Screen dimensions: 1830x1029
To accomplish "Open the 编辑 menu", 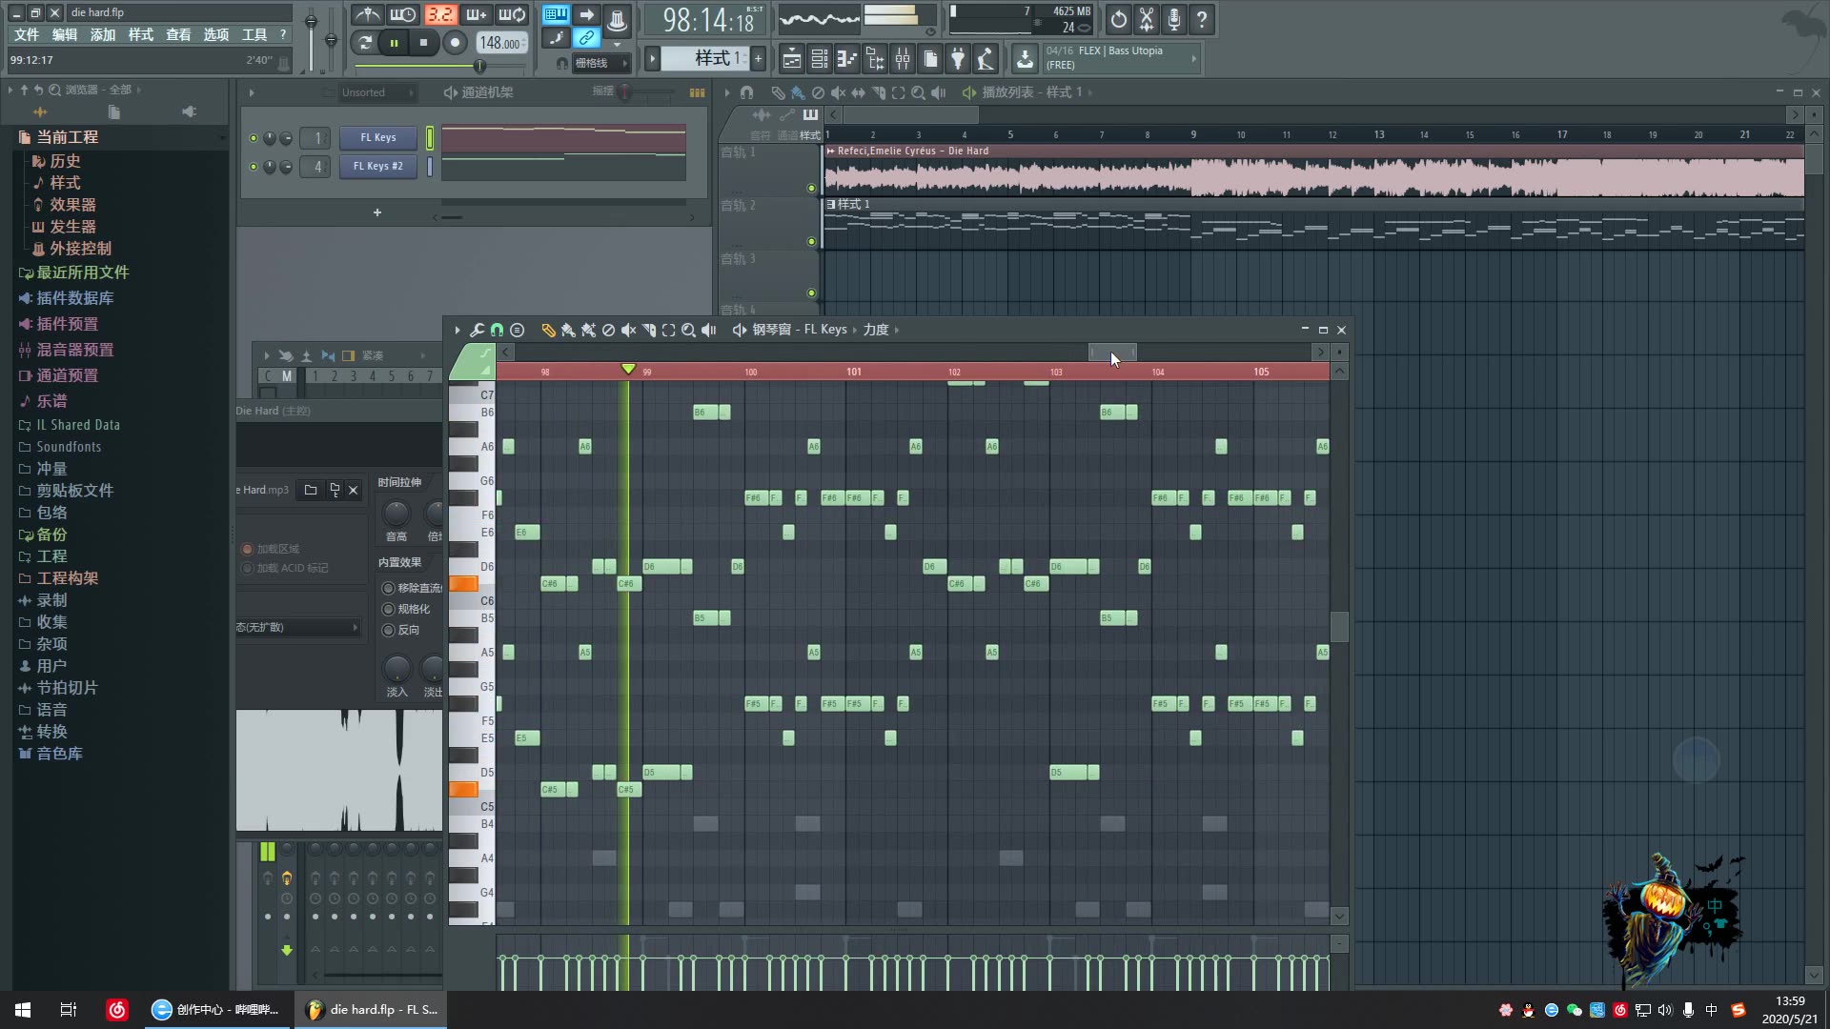I will pyautogui.click(x=65, y=34).
